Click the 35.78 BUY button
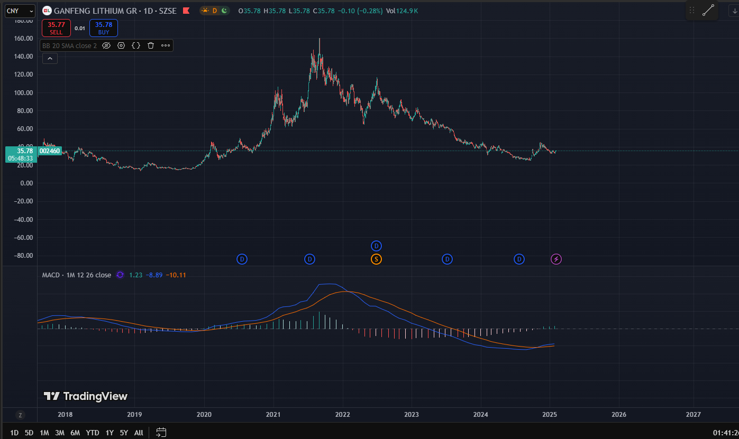739x439 pixels. 104,28
